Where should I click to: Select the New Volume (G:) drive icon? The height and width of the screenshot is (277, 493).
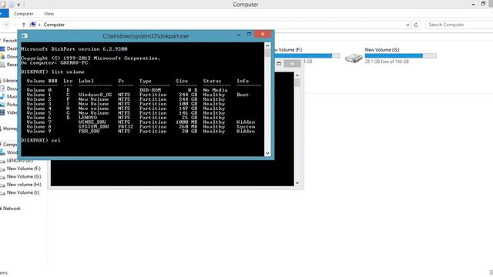354,58
